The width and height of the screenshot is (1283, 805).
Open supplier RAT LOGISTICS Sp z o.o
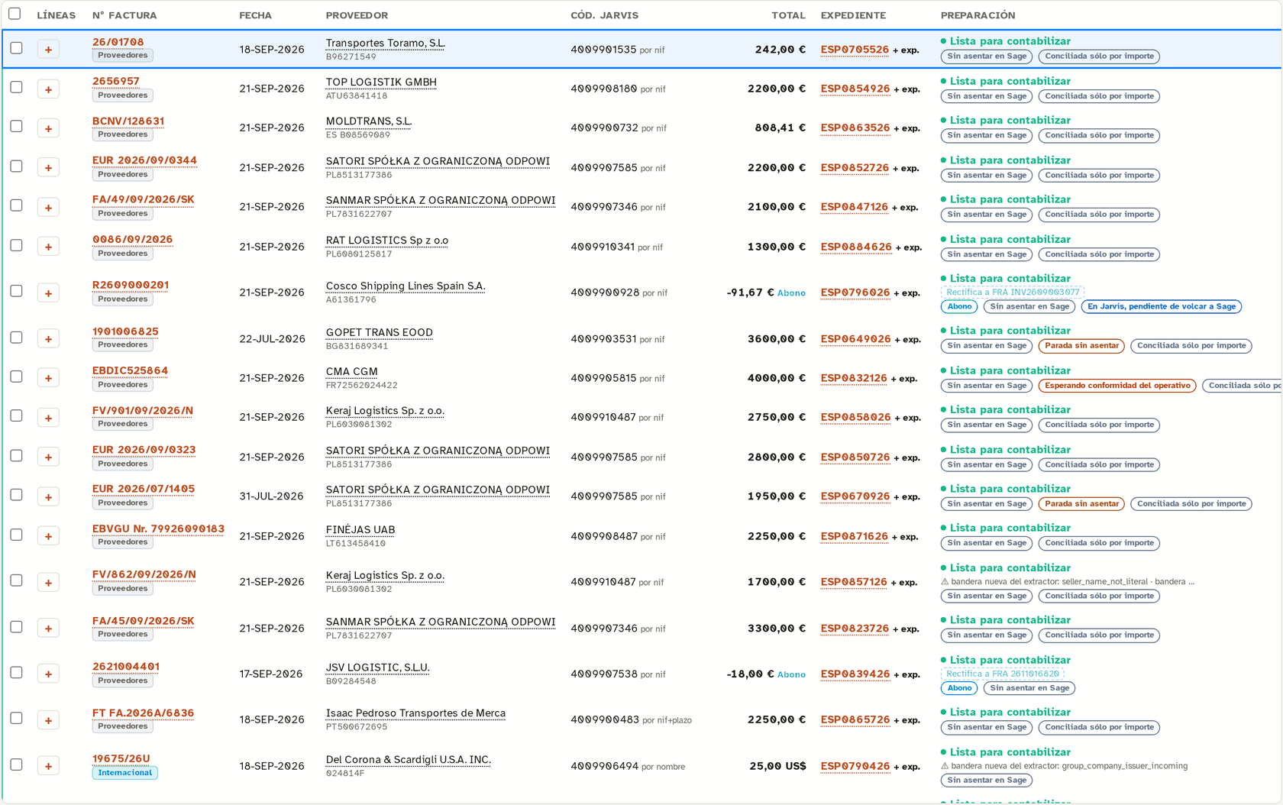tap(387, 241)
